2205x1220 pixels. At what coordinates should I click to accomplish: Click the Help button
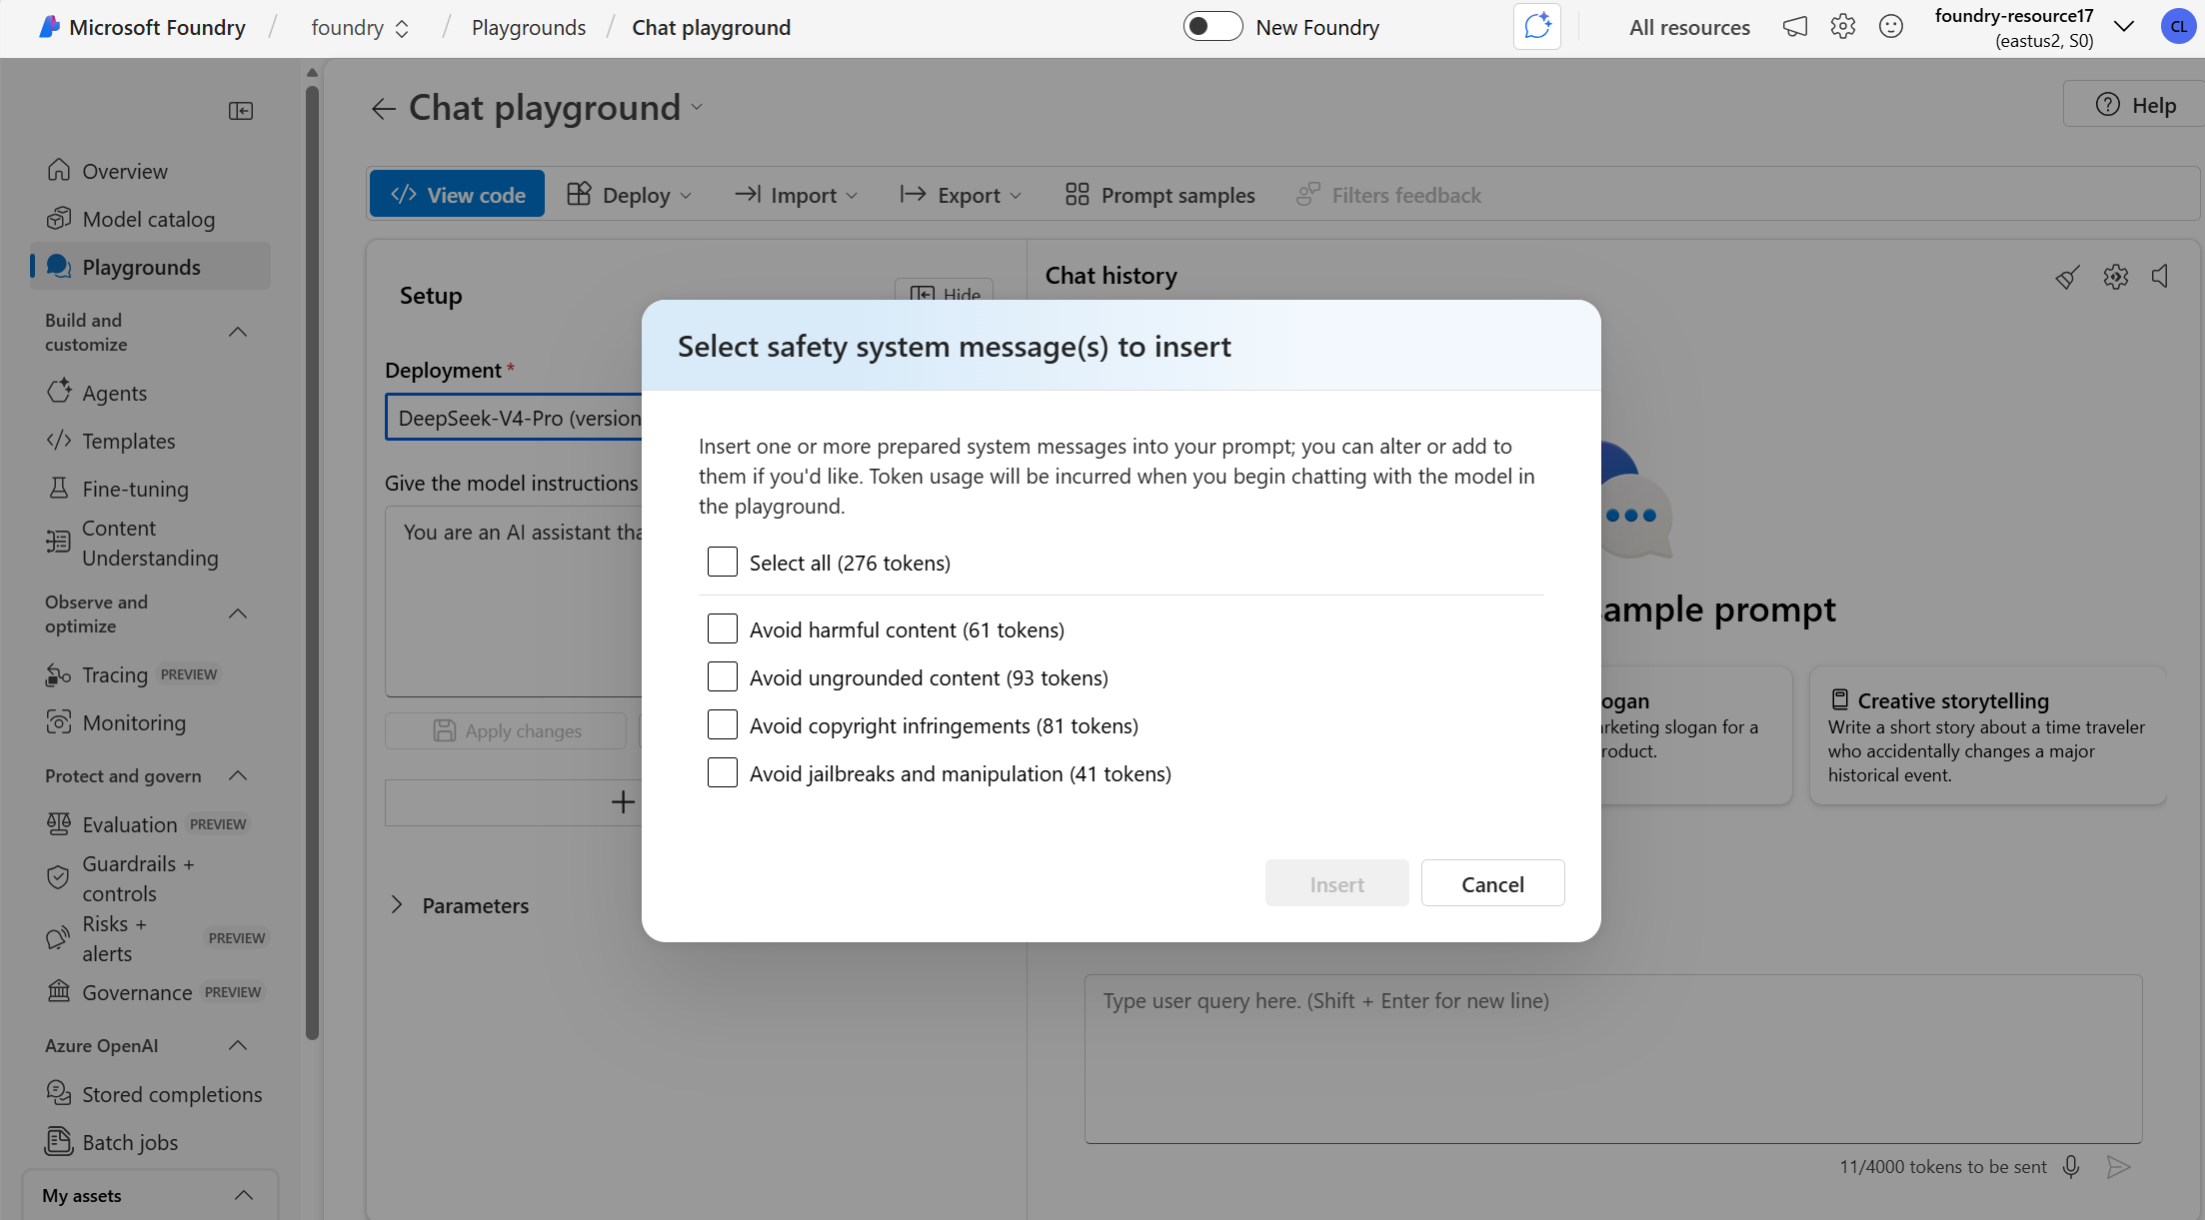pos(2135,105)
